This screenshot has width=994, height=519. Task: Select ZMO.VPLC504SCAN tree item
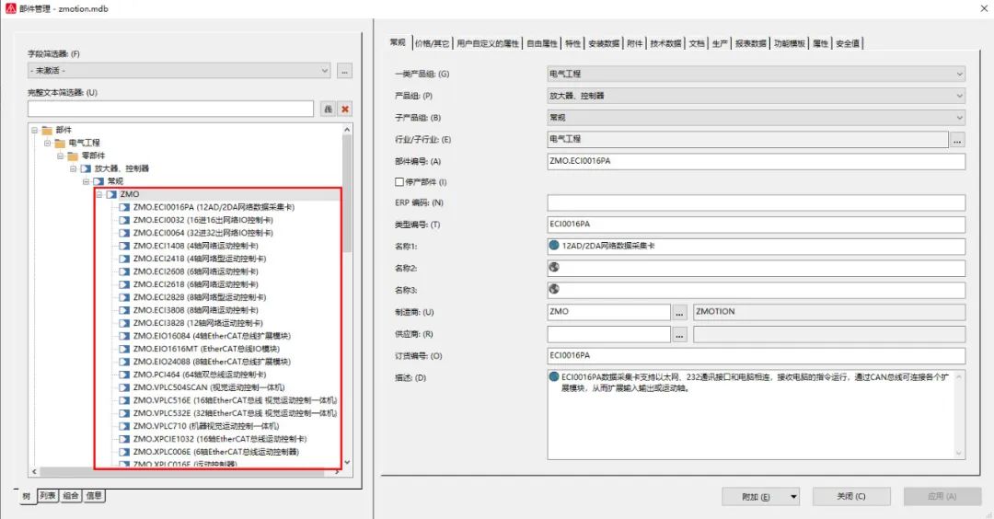[x=209, y=387]
